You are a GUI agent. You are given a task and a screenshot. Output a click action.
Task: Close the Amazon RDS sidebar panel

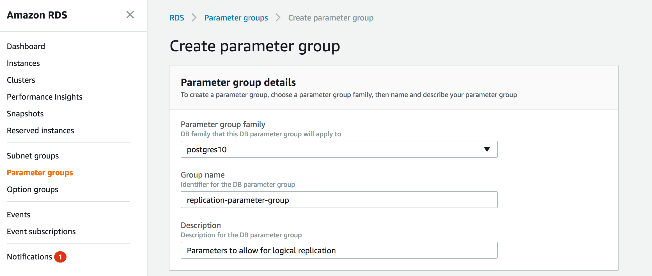[x=130, y=15]
